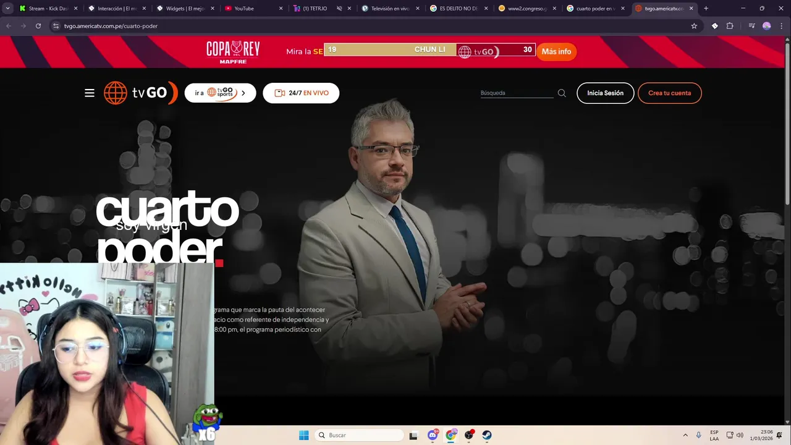Click Más info on Copa del Rey banner
The image size is (791, 445).
click(x=556, y=51)
